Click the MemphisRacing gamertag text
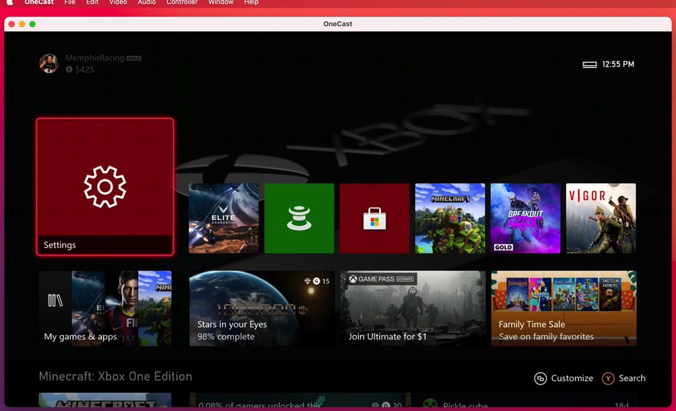 click(95, 58)
